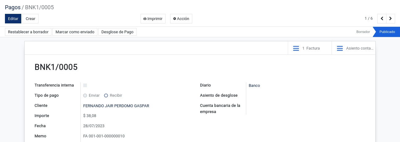Select the Enviar payment type radio
Image resolution: width=400 pixels, height=142 pixels.
pyautogui.click(x=85, y=95)
